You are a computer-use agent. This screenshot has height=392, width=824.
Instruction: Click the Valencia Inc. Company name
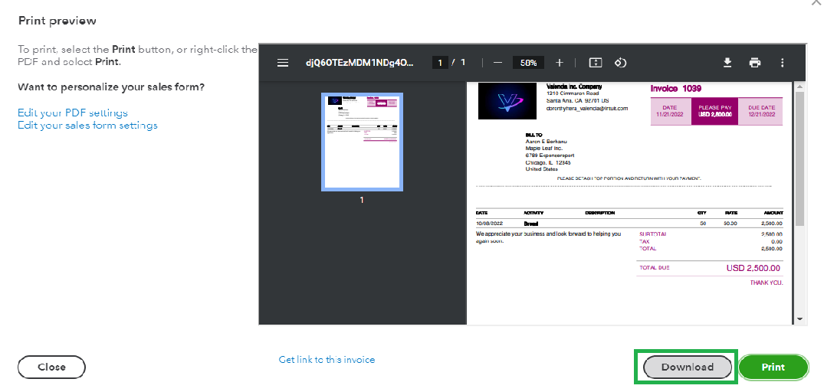[x=574, y=87]
